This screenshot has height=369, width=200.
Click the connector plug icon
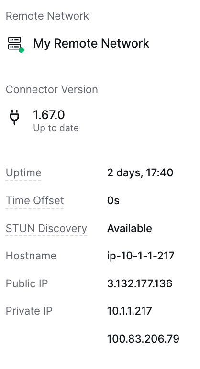14,117
